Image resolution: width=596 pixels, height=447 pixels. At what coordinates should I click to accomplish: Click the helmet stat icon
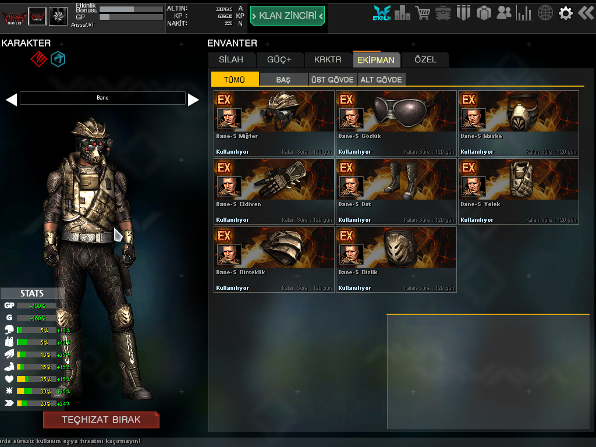coord(9,329)
